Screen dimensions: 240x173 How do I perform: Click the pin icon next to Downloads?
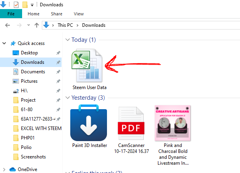point(58,63)
